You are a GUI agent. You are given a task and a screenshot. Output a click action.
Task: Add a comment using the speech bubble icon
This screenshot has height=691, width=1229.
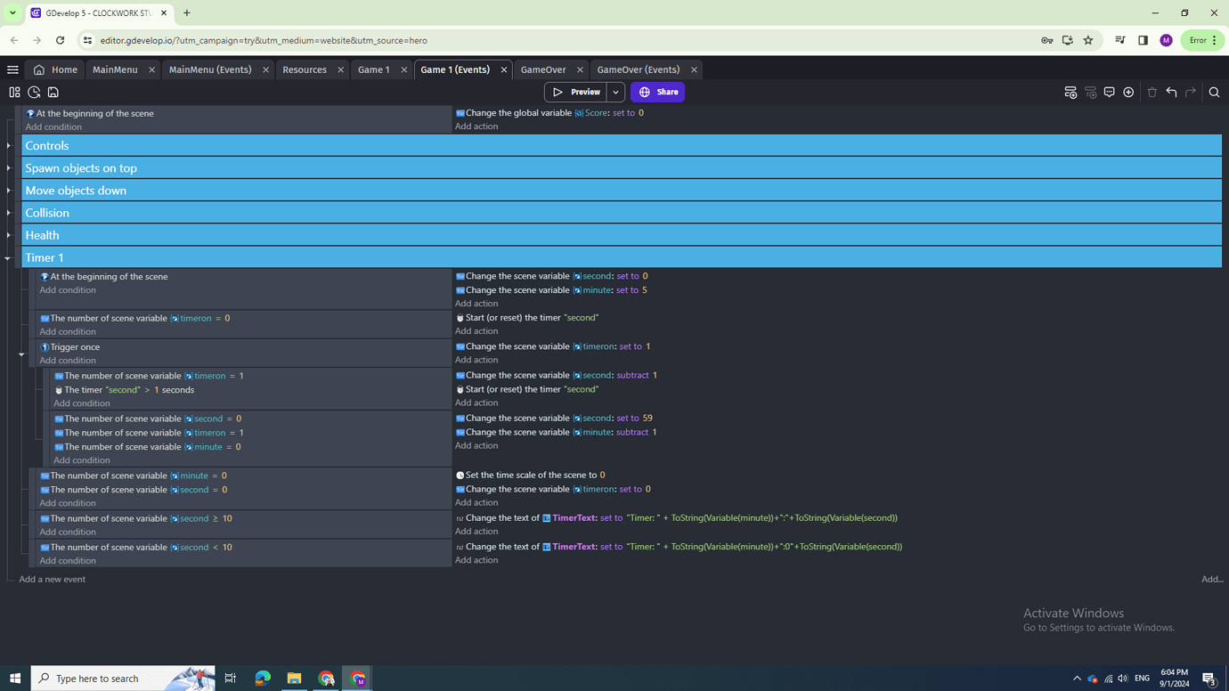point(1110,92)
